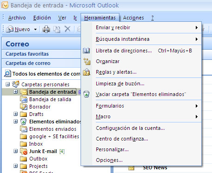
Task: Click the Borrador folder icon
Action: [x=24, y=107]
